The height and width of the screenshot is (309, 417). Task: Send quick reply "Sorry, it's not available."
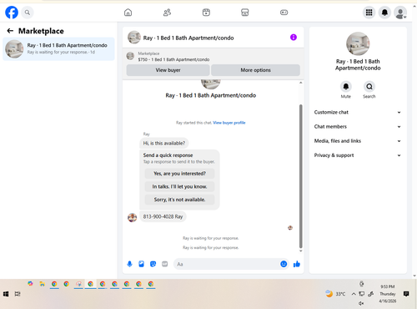(179, 200)
